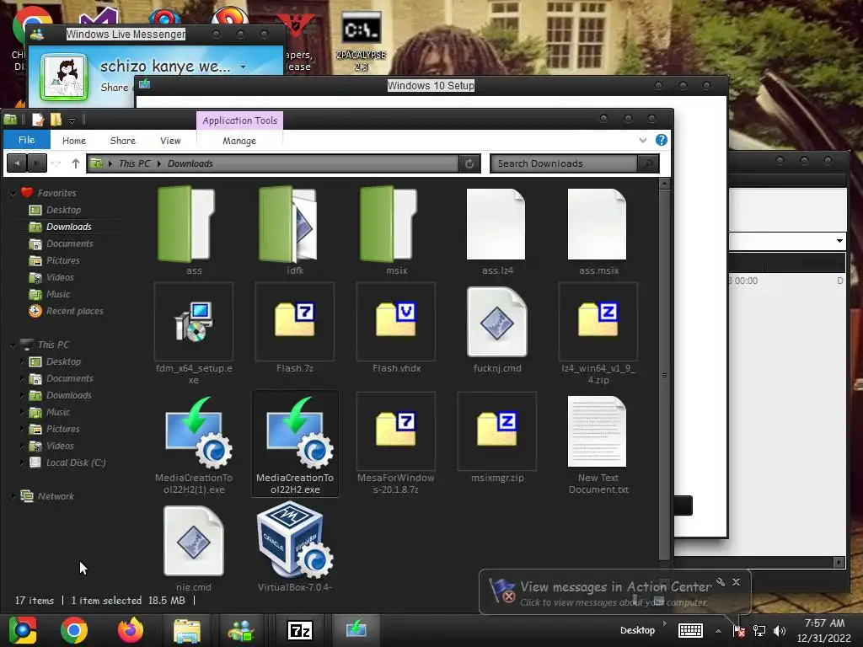Show hidden tray icons arrow

(718, 630)
